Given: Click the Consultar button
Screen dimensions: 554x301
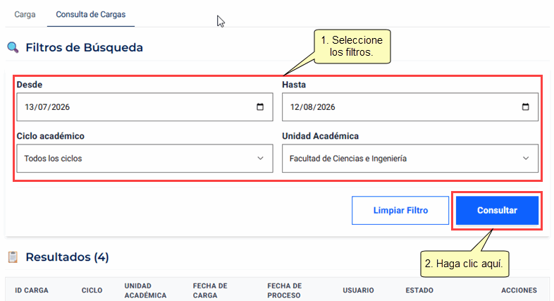Looking at the screenshot, I should (x=497, y=210).
